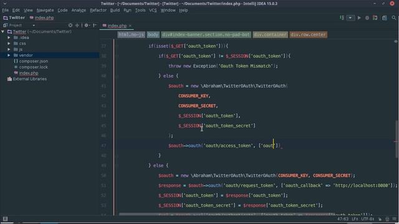Expand the css folder
Viewport: 399px width, 224px height.
pos(9,44)
